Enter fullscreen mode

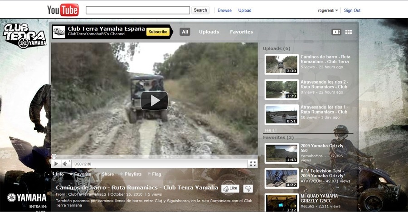253,164
